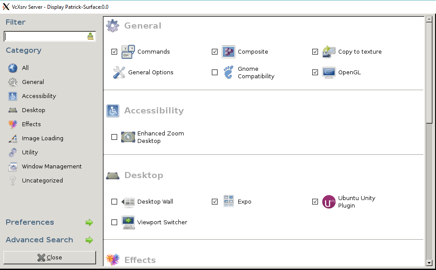Screen dimensions: 436x270
Task: Open the Viewport Switcher plugin icon
Action: 128,223
